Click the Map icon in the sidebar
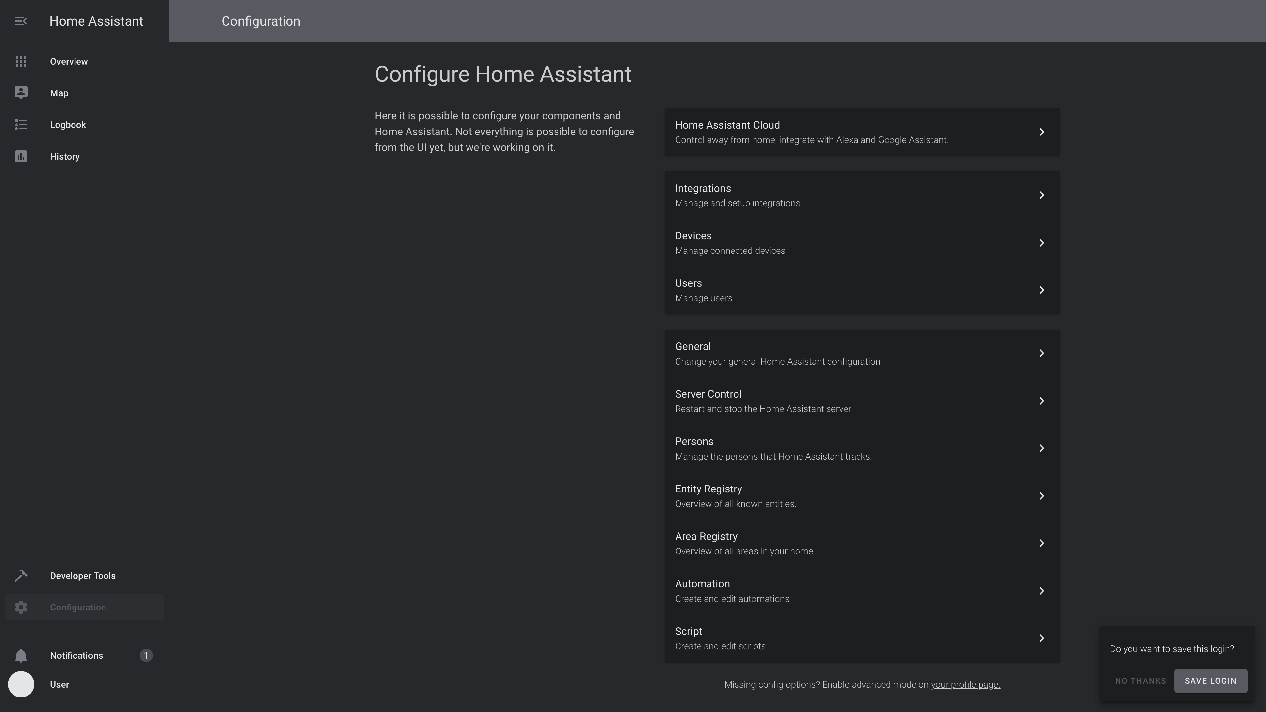 point(21,93)
